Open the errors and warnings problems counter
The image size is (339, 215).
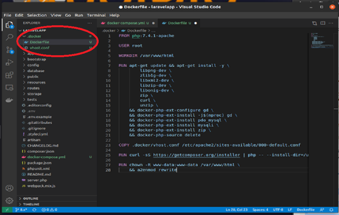49,210
